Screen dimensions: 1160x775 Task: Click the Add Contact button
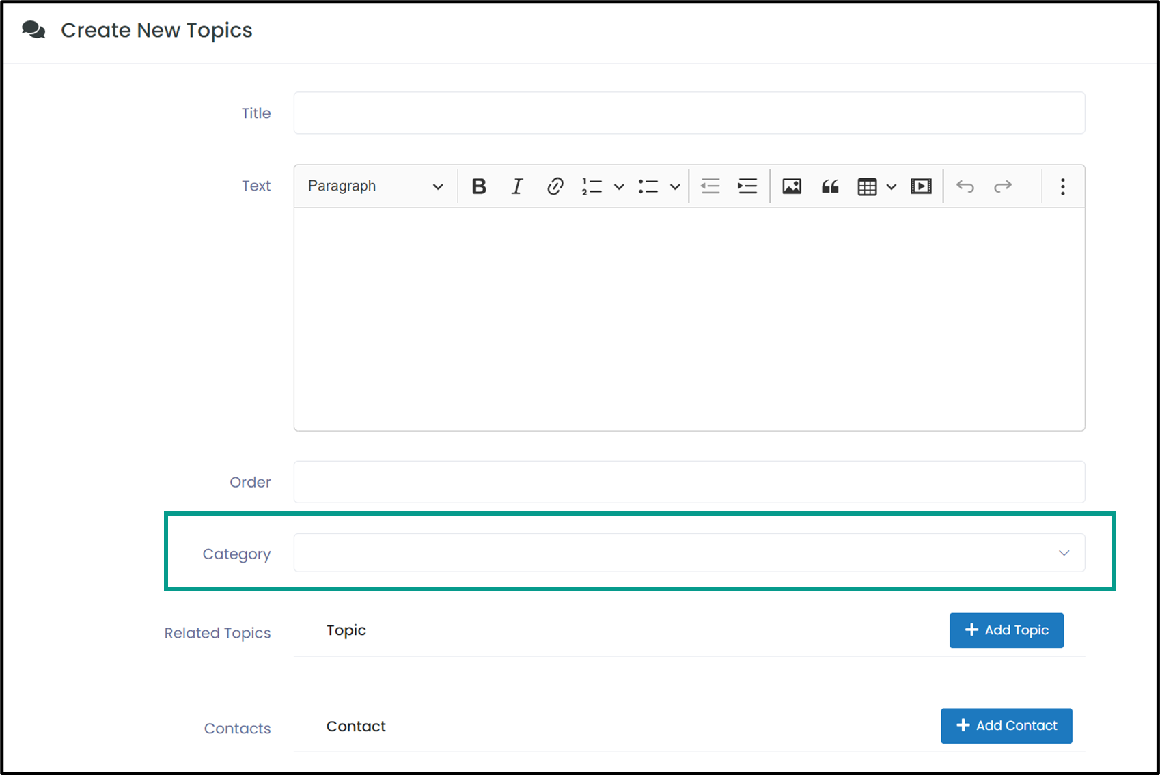[1006, 726]
